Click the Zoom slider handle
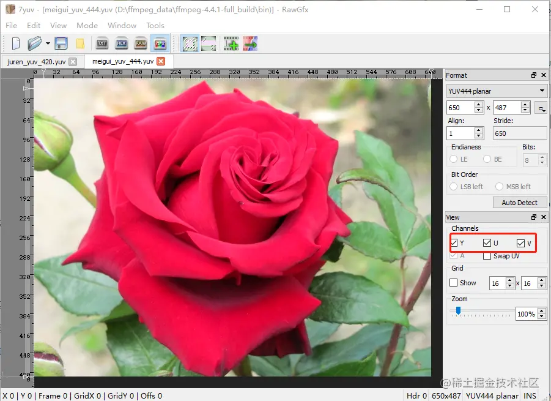Screen dimensions: 551x401 [x=458, y=310]
